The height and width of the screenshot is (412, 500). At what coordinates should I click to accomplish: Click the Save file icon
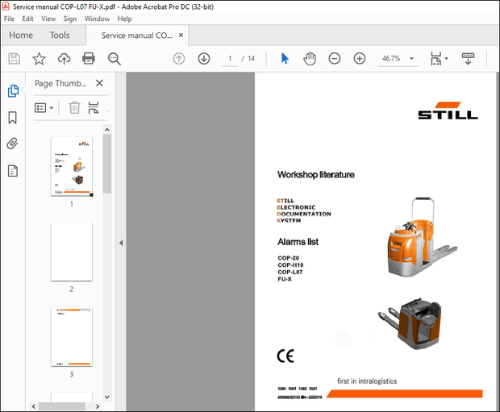click(x=14, y=59)
